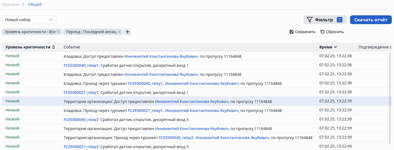394x150 pixels.
Task: Open the Новый набор dropdown
Action: 29,20
